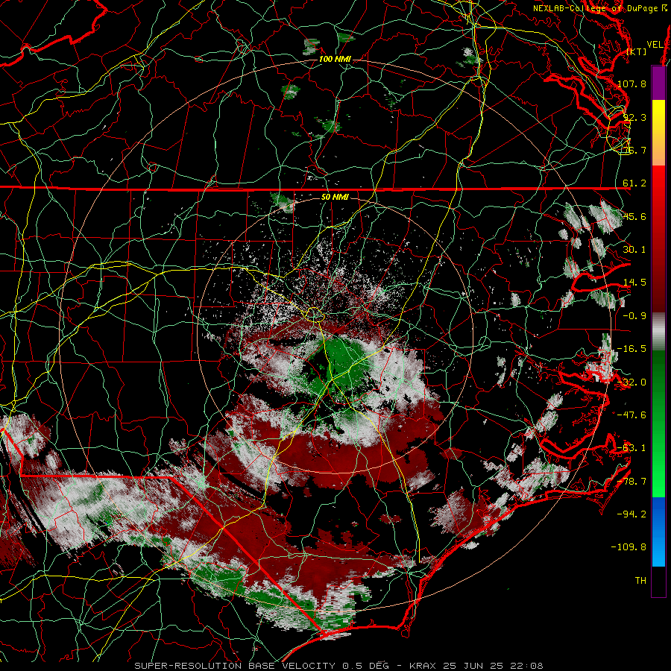671x671 pixels.
Task: Select the -32.0 velocity scale value
Action: (x=631, y=382)
